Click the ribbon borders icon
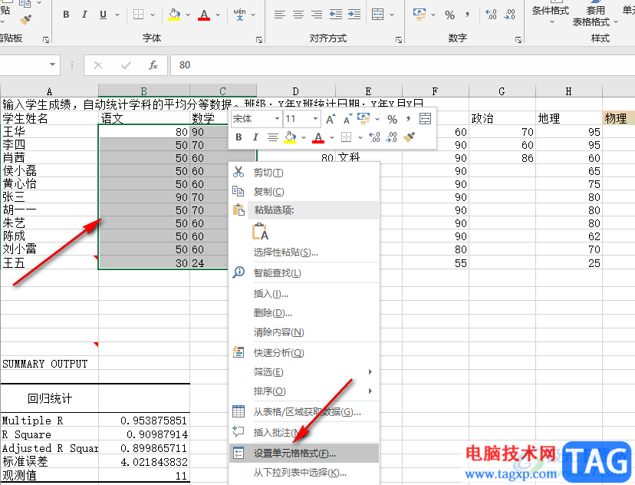 click(x=139, y=15)
